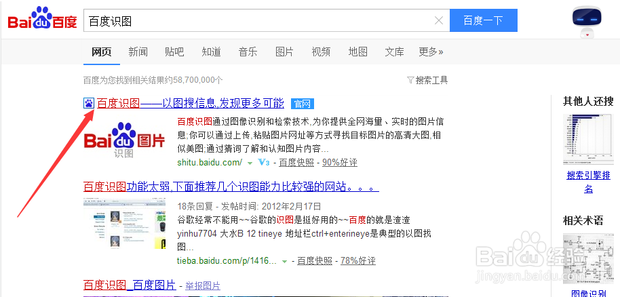Open the 知道 tab

[x=211, y=52]
